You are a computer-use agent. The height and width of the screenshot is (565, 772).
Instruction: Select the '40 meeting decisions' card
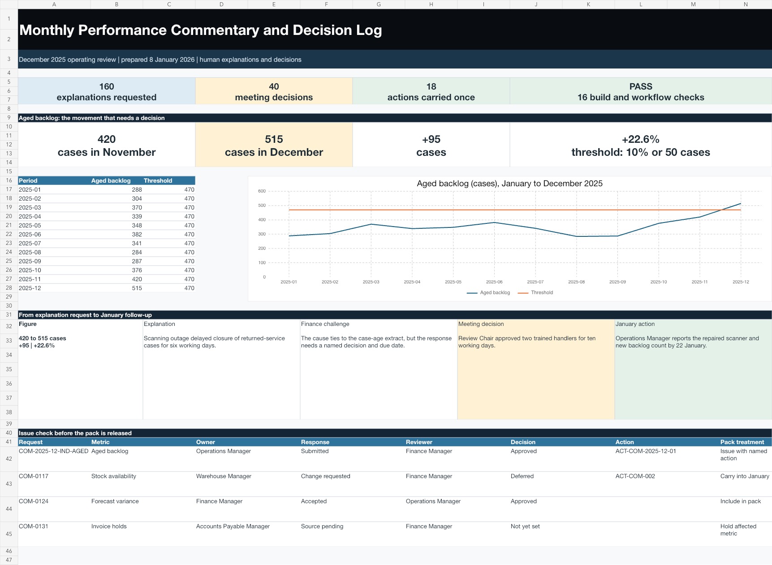click(274, 91)
